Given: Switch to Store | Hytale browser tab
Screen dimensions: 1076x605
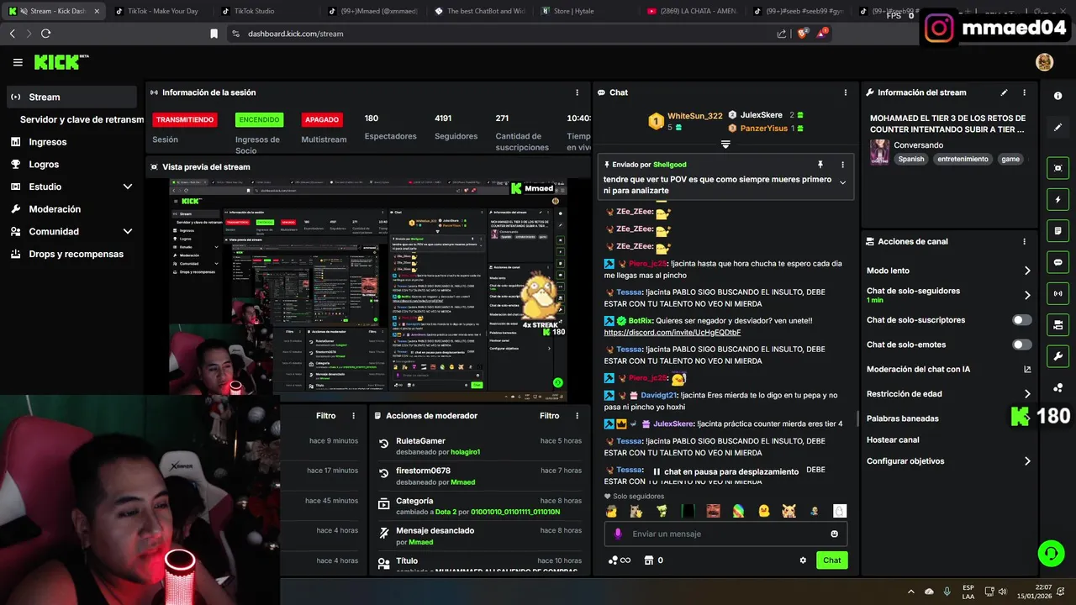Looking at the screenshot, I should tap(578, 12).
